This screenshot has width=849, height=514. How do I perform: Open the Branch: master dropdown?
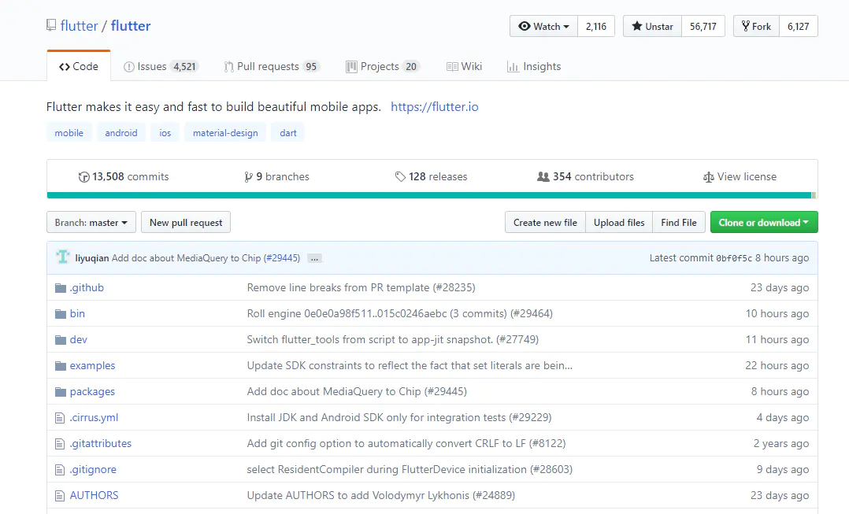pos(91,223)
